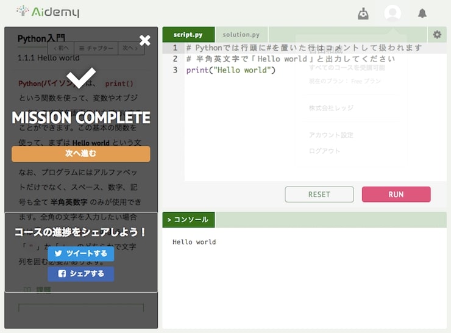Click the MISSION COMPLETE heading
Viewport: 451px width, 333px height.
pyautogui.click(x=81, y=118)
